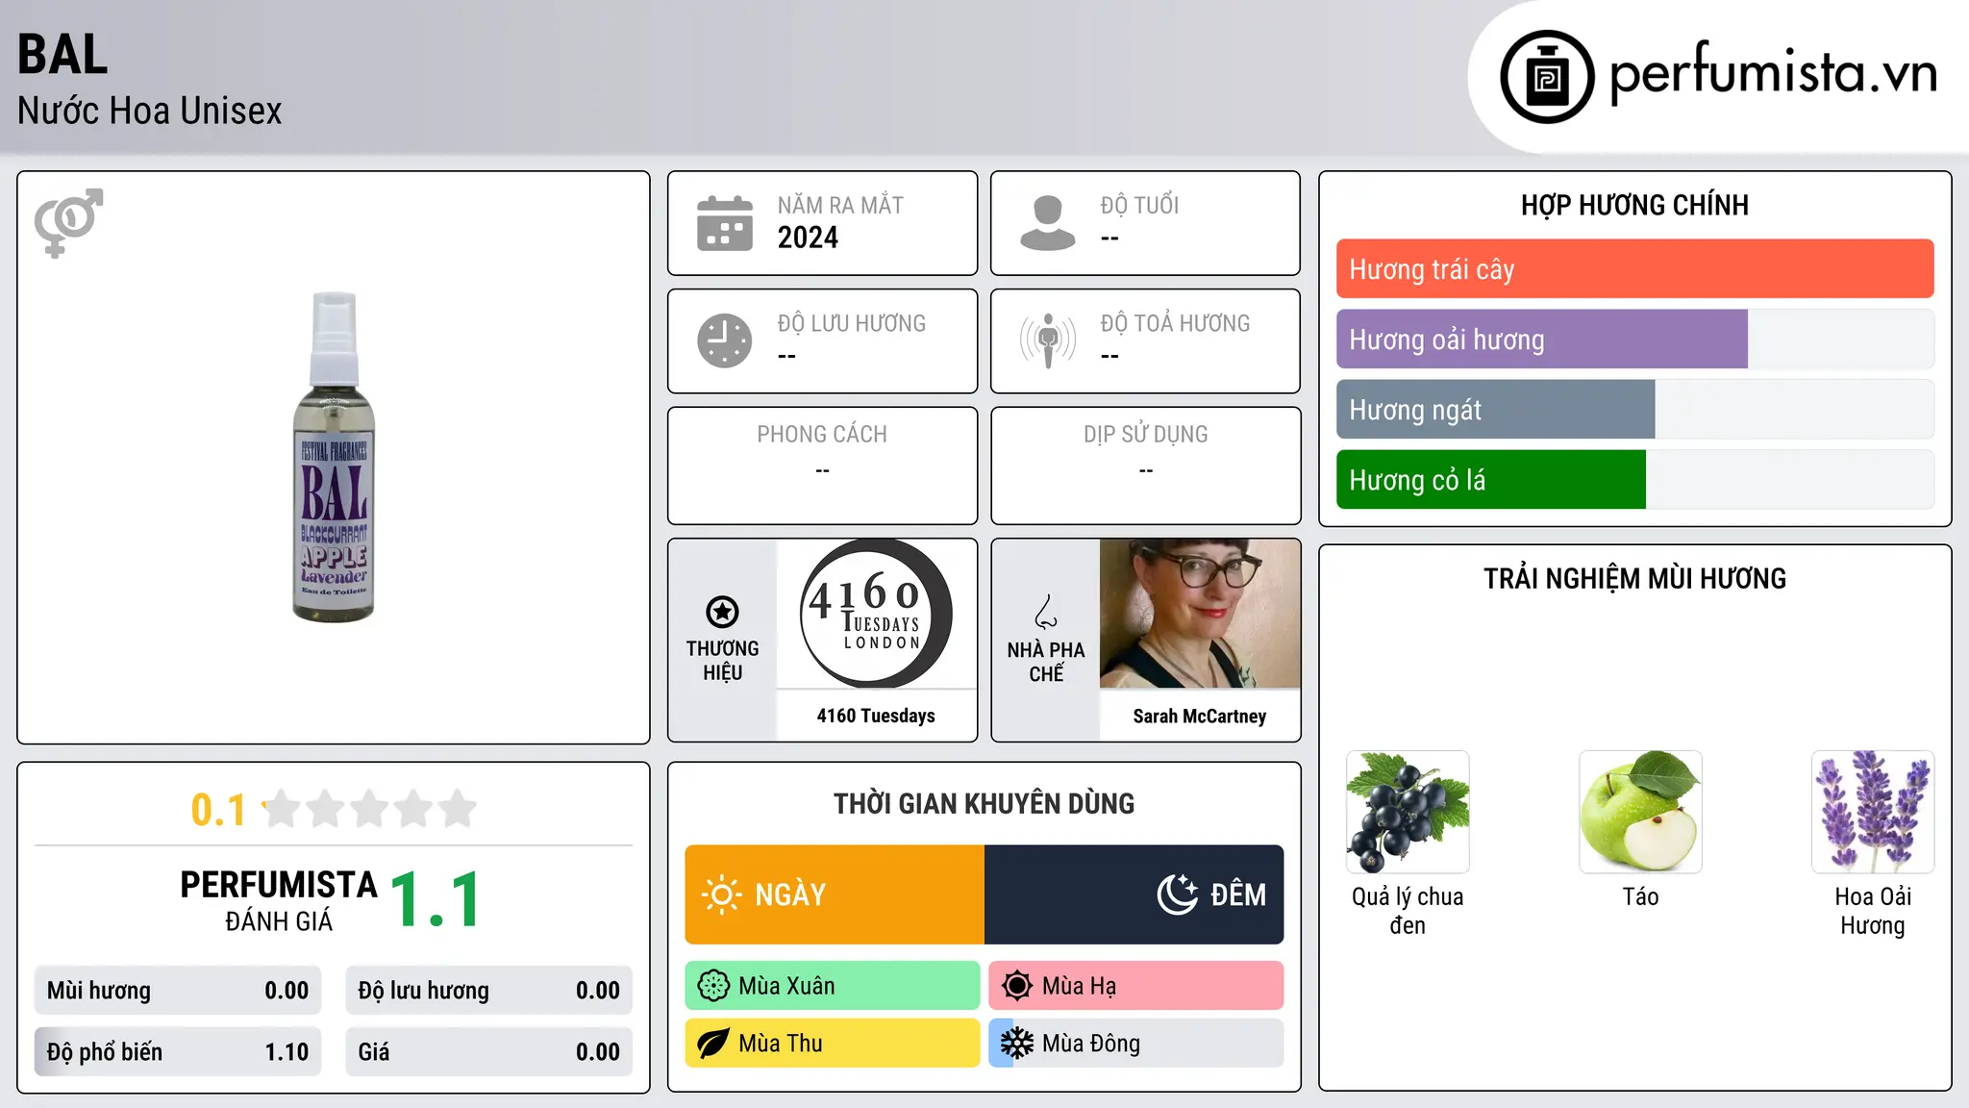1969x1108 pixels.
Task: Select the Mùa Xuân season tile
Action: pos(833,986)
